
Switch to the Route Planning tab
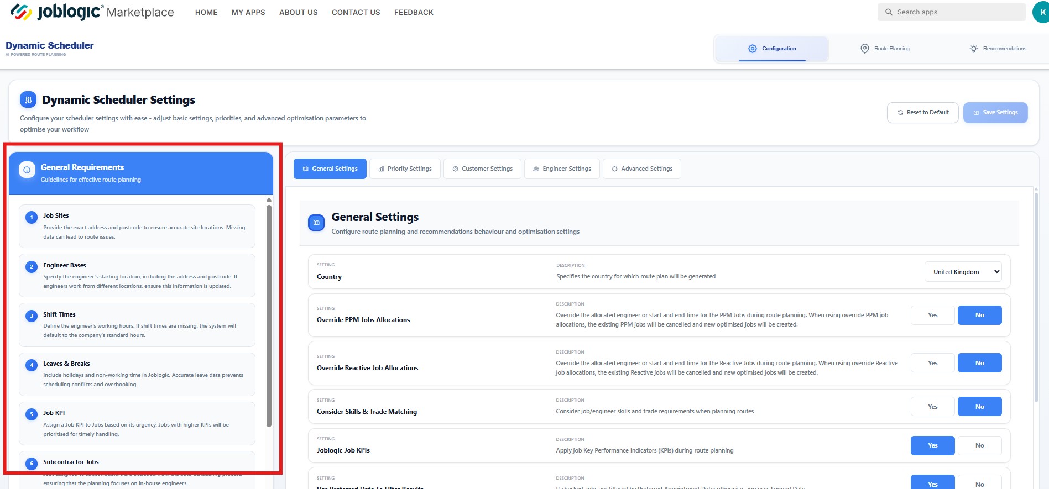coord(885,49)
